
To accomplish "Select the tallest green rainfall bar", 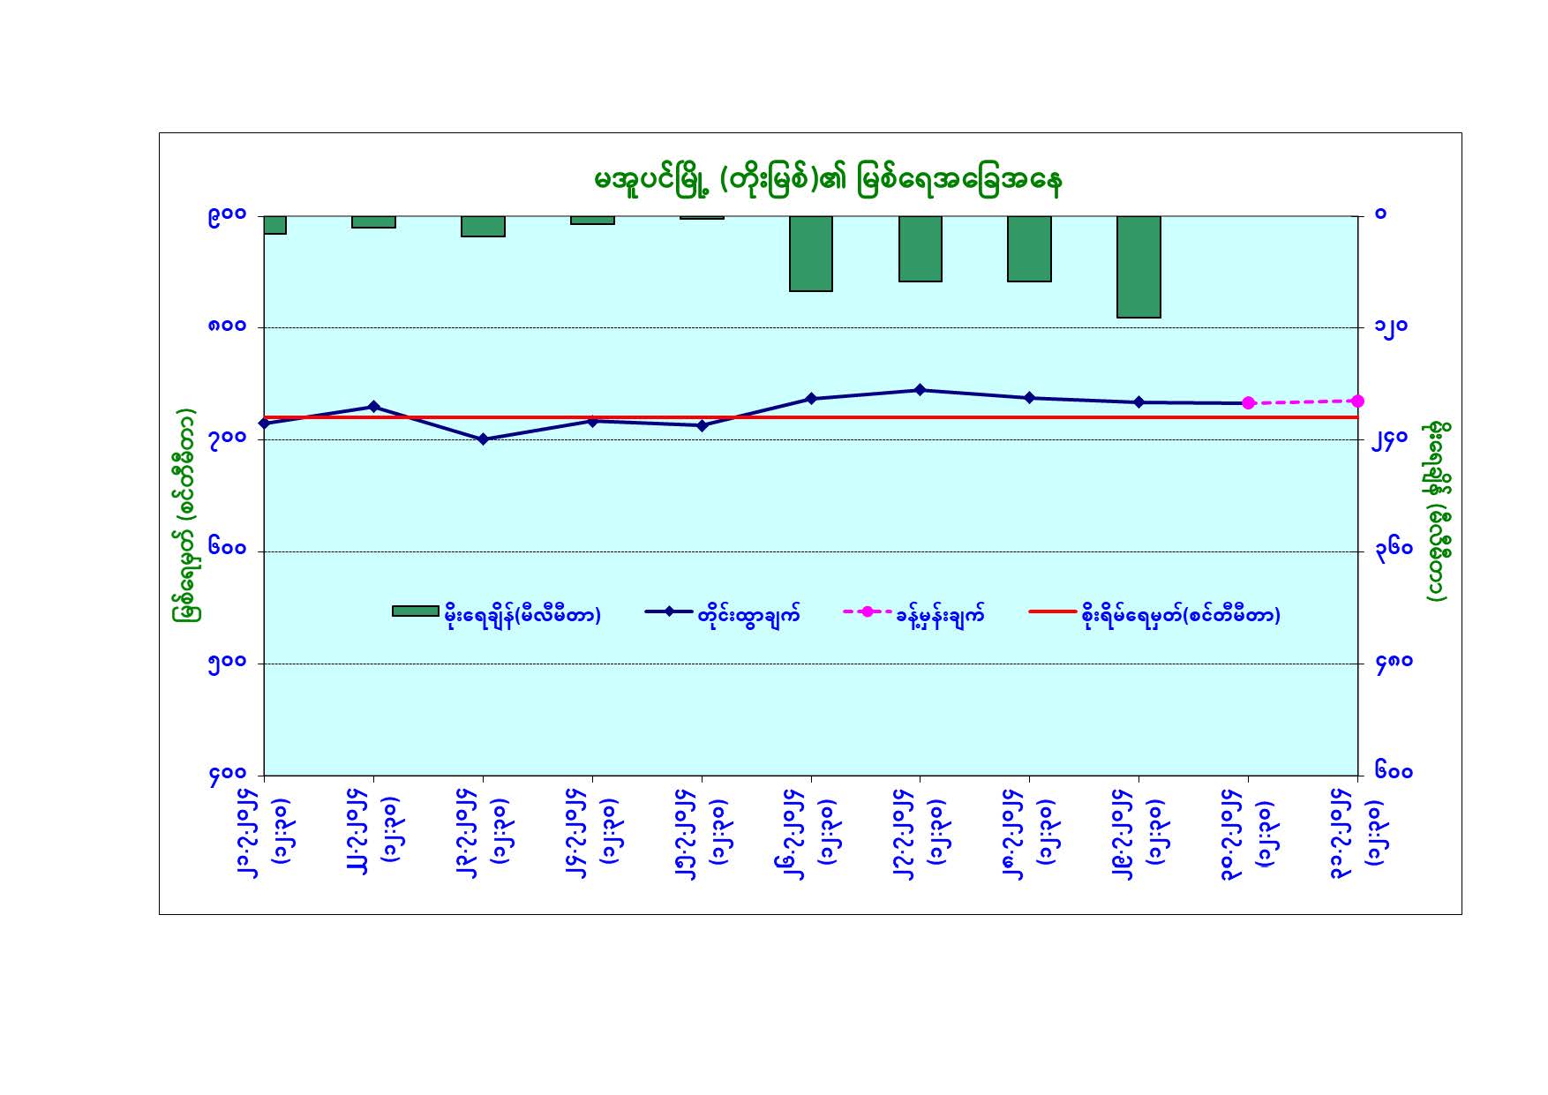I will (x=1138, y=266).
